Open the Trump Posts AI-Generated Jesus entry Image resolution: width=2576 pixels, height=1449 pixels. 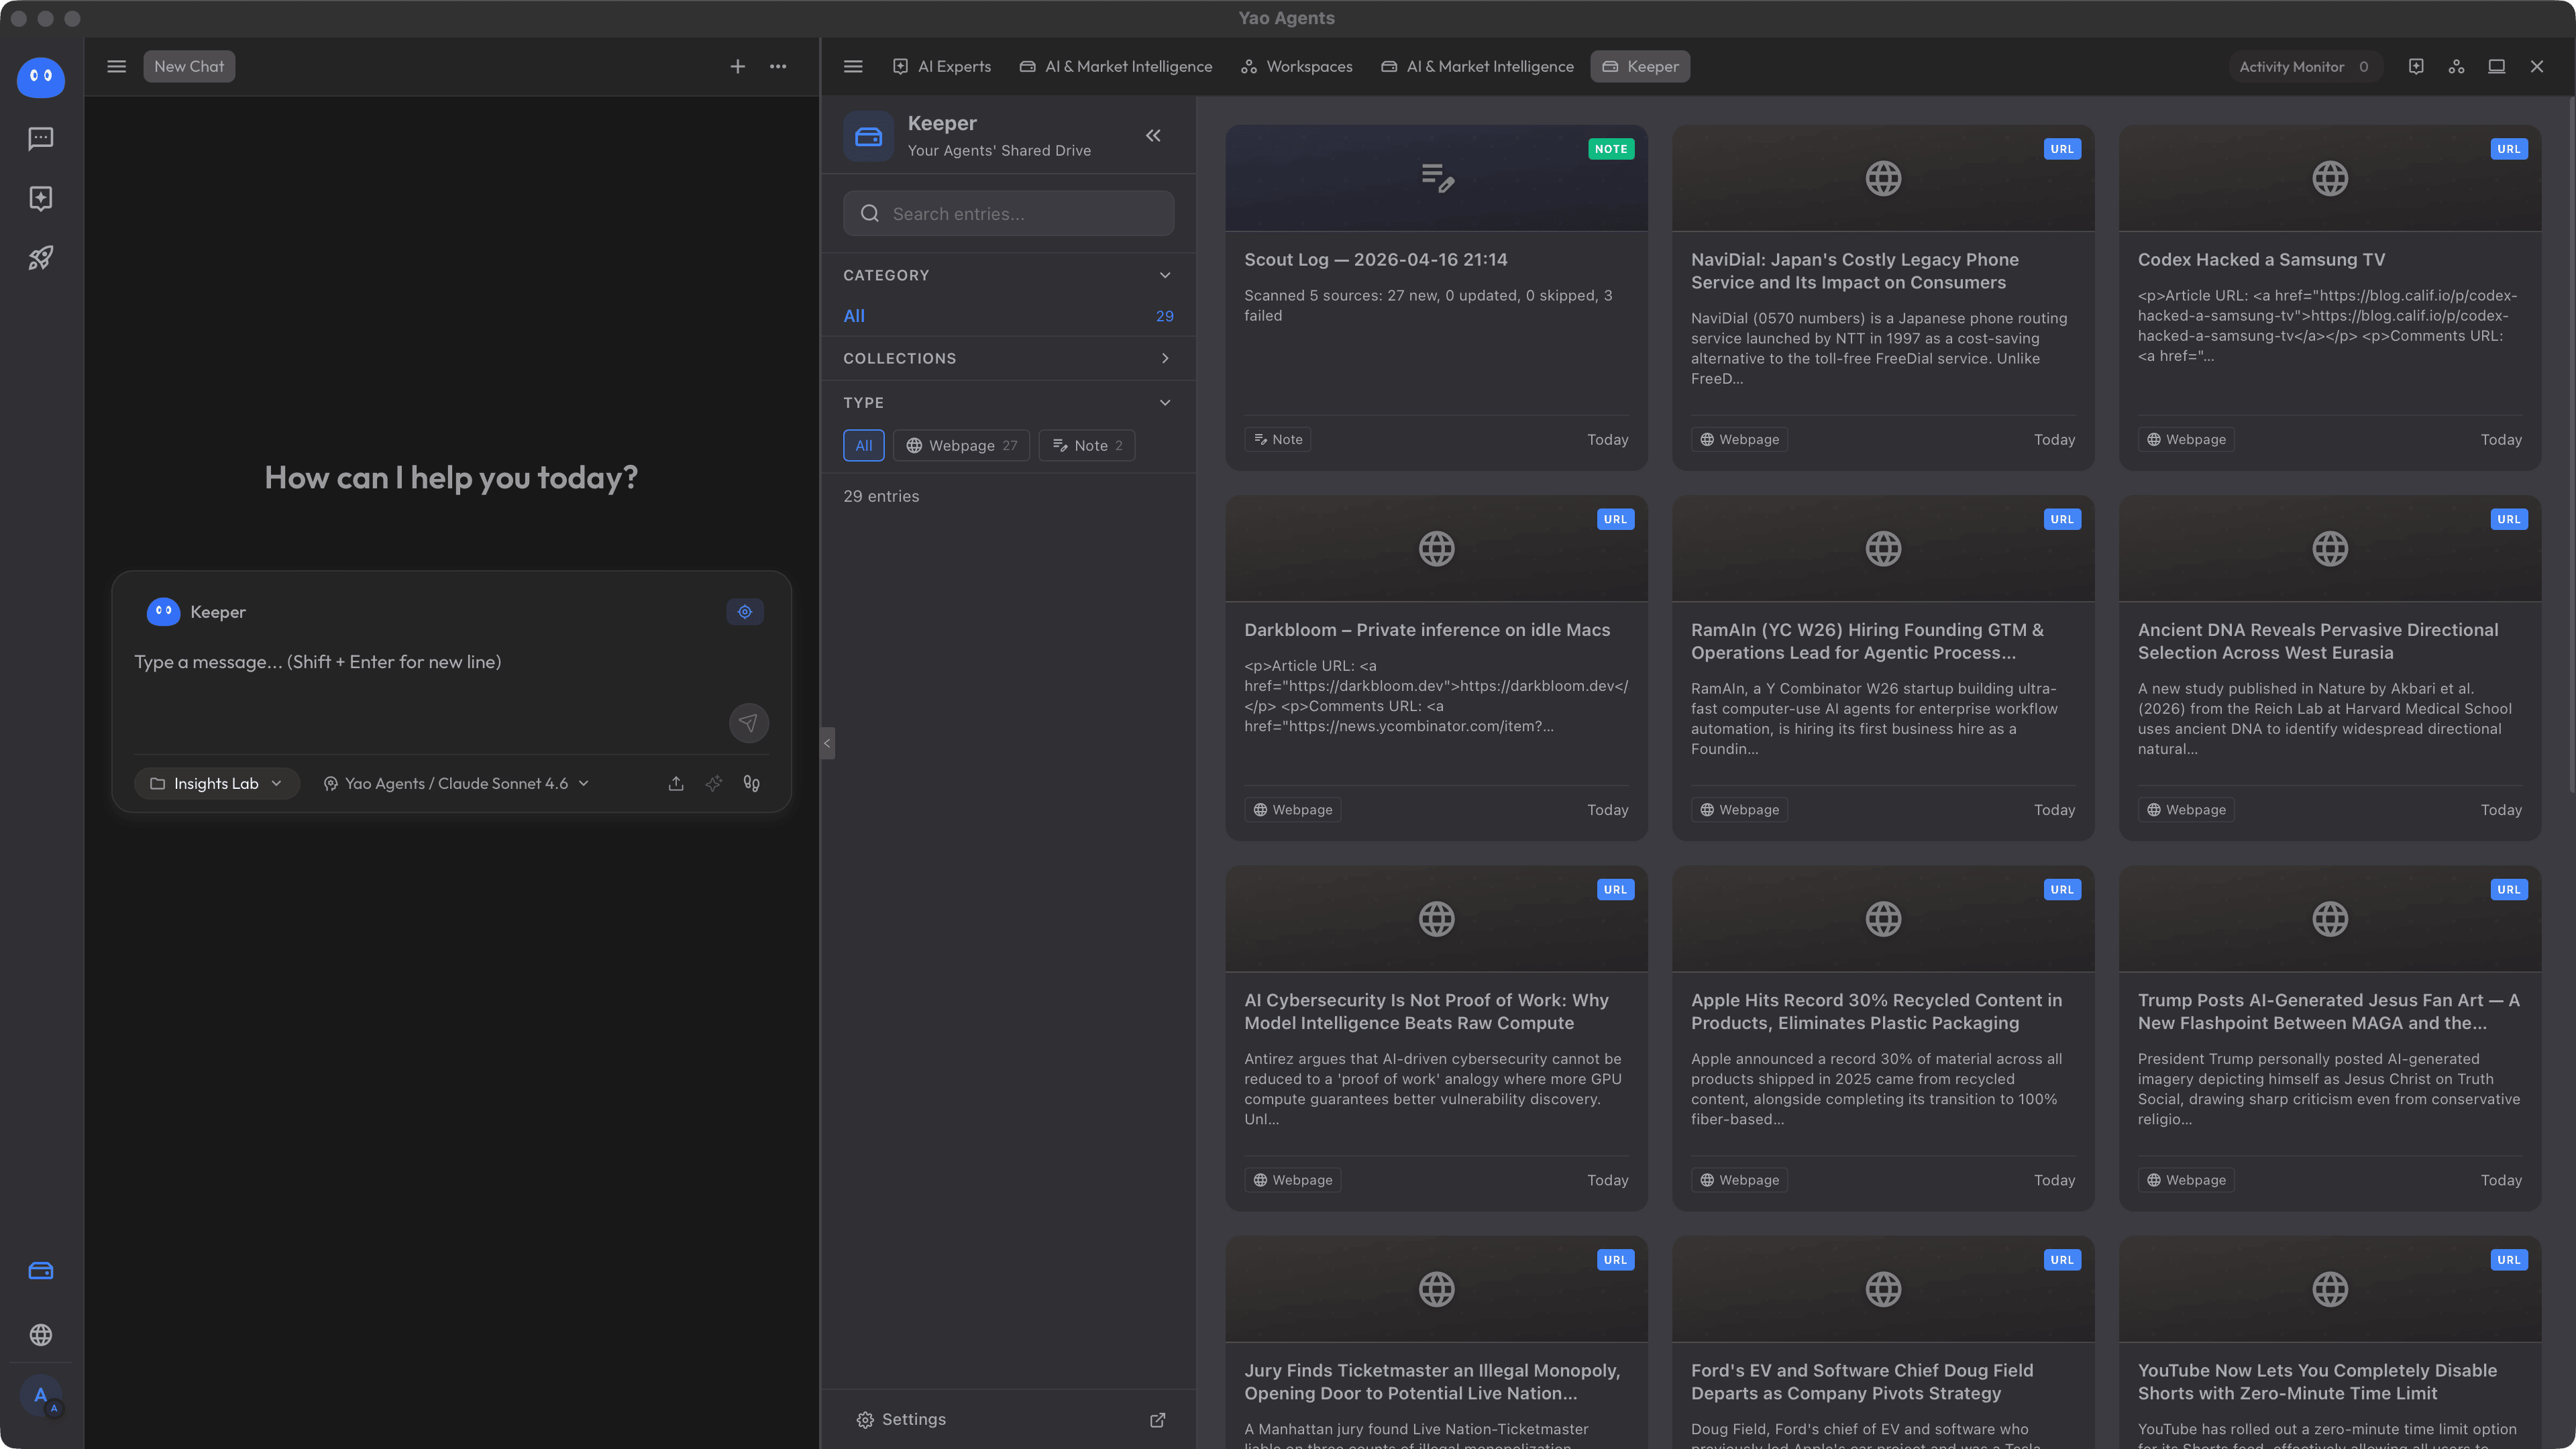point(2329,1038)
